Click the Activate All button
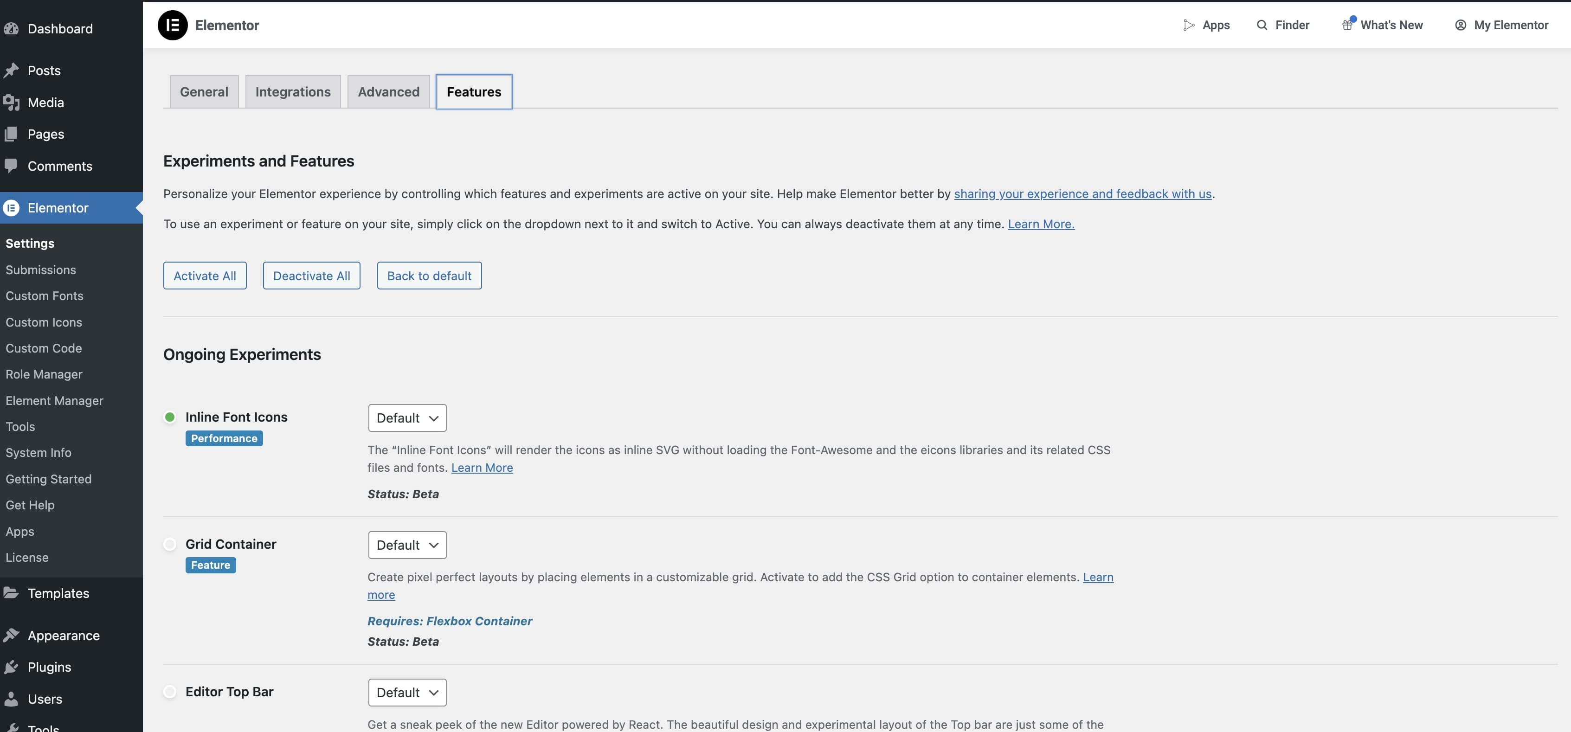 coord(205,276)
